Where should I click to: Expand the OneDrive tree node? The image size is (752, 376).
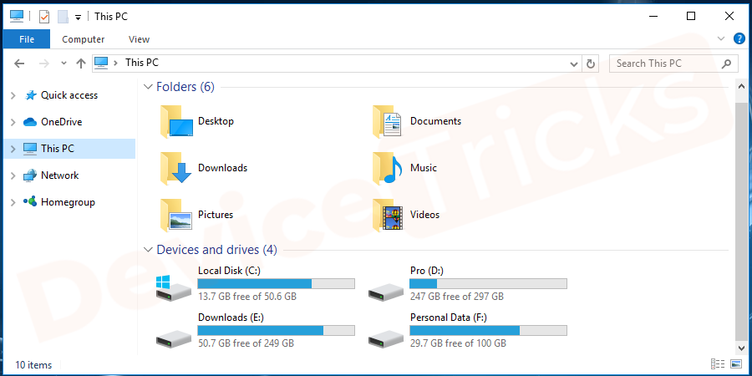click(13, 122)
